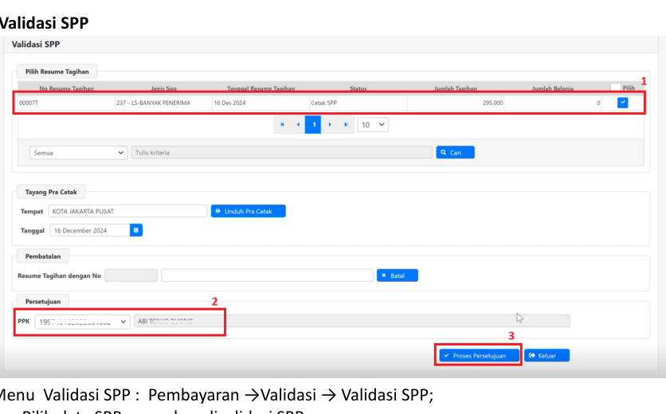Go to previous page arrow
The width and height of the screenshot is (666, 414).
click(x=298, y=125)
